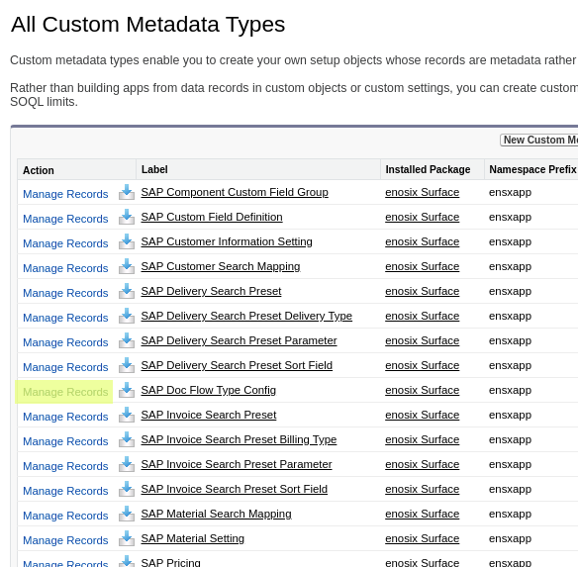Screen dimensions: 578x567
Task: Click download icon next to SAP Material Setting
Action: click(127, 538)
